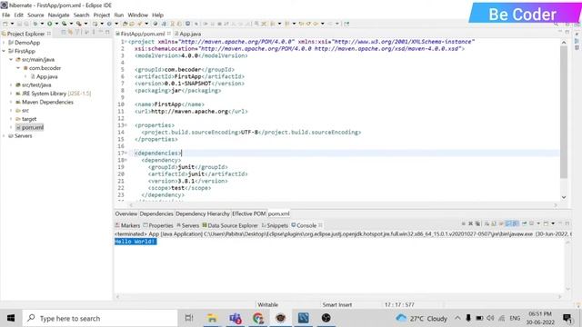Viewport: 582px width, 327px height.
Task: Expand the target folder
Action: coord(11,119)
